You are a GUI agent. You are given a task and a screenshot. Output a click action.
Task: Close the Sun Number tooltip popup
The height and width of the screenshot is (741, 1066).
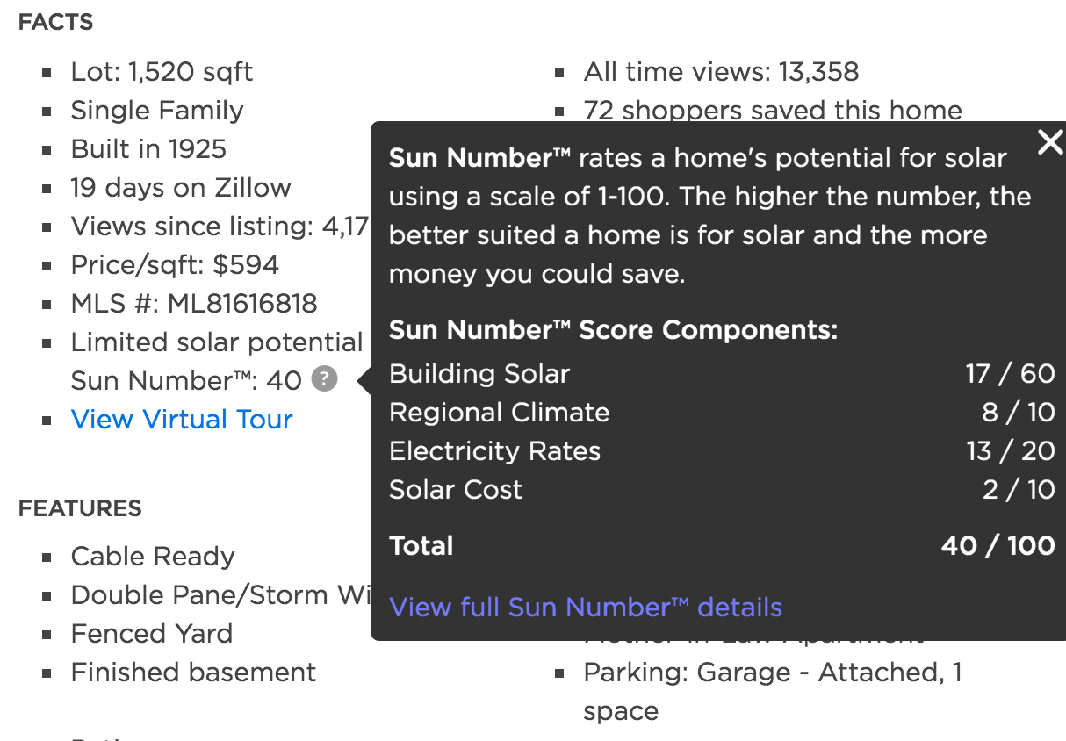click(x=1050, y=142)
